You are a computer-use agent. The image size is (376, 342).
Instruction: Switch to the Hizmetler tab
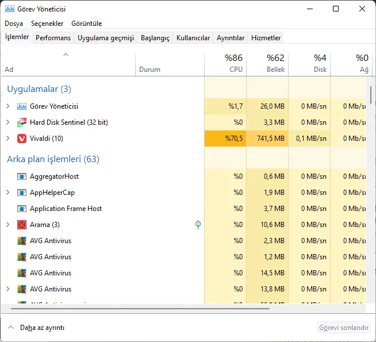(266, 38)
